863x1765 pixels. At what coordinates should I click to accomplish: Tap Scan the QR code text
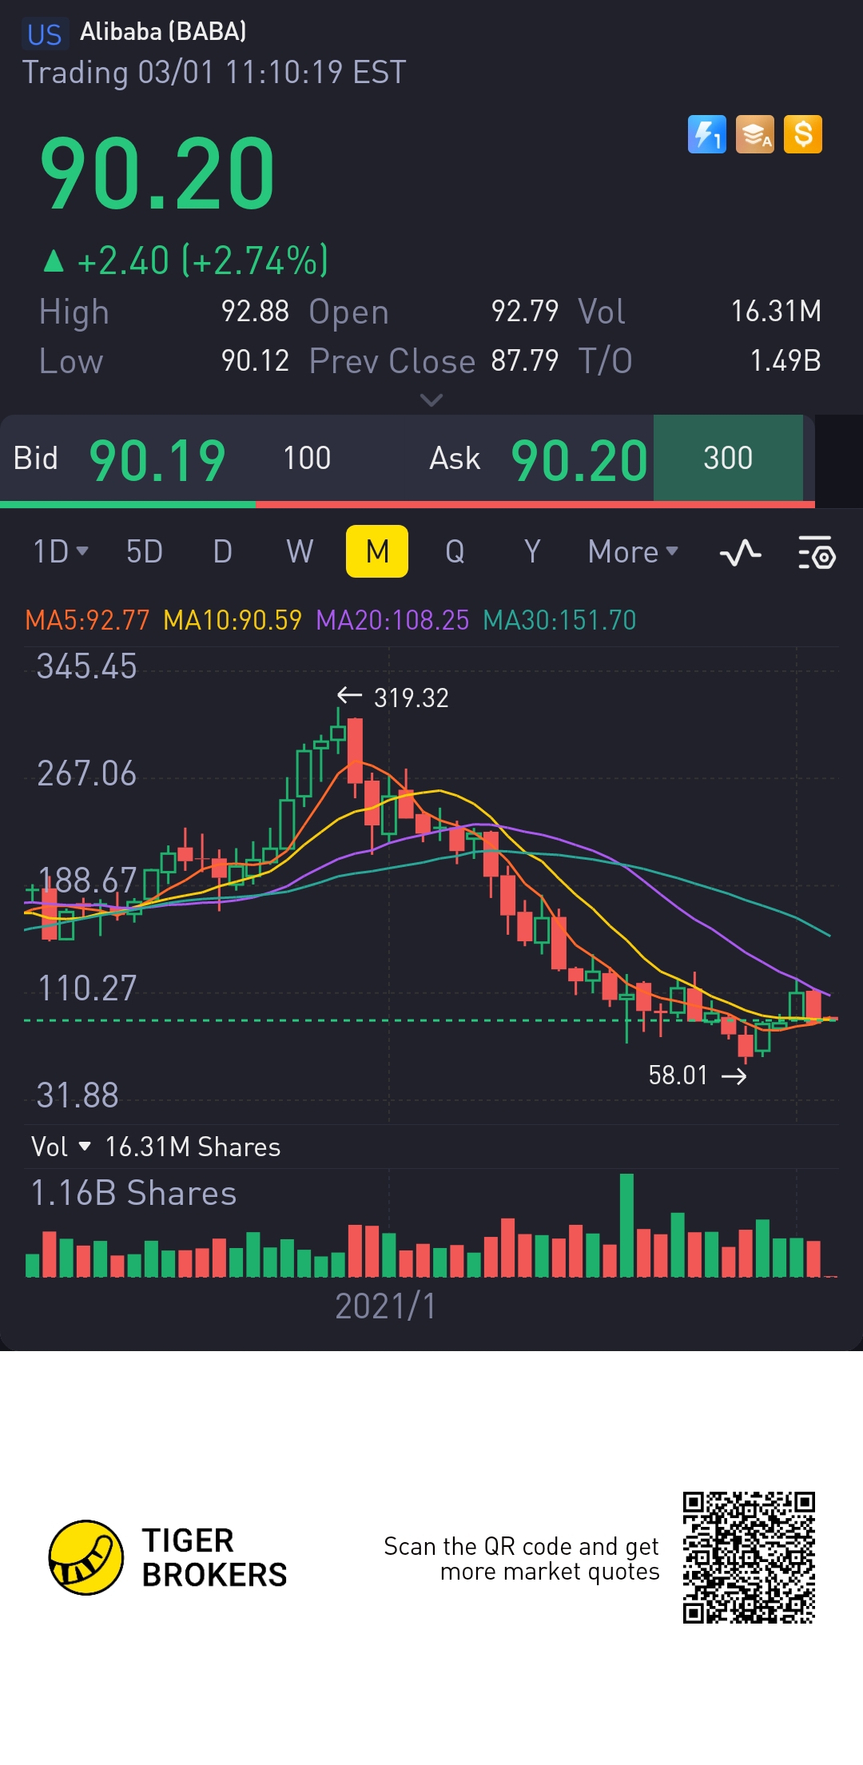[521, 1559]
